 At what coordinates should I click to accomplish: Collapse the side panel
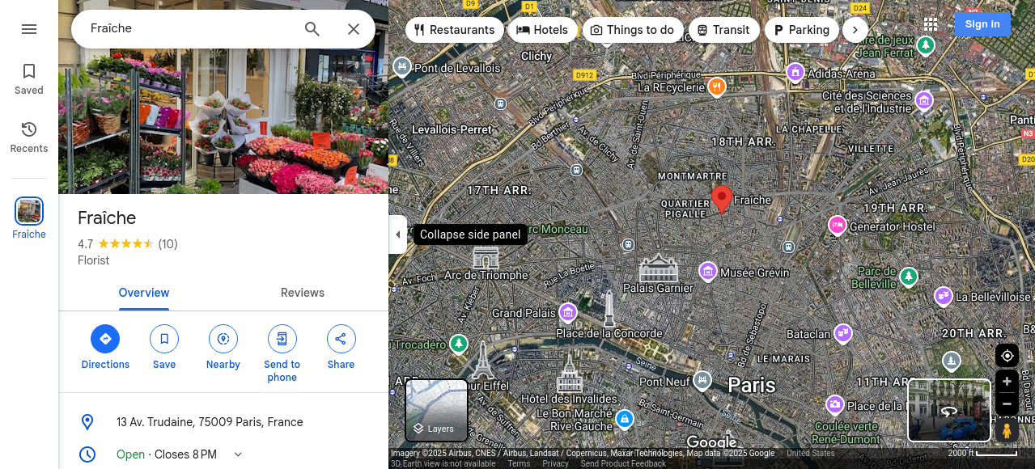click(397, 234)
